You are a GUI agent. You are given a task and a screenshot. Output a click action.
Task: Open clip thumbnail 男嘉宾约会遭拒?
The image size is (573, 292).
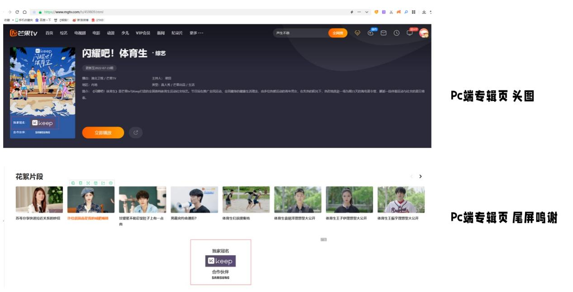[x=194, y=199]
